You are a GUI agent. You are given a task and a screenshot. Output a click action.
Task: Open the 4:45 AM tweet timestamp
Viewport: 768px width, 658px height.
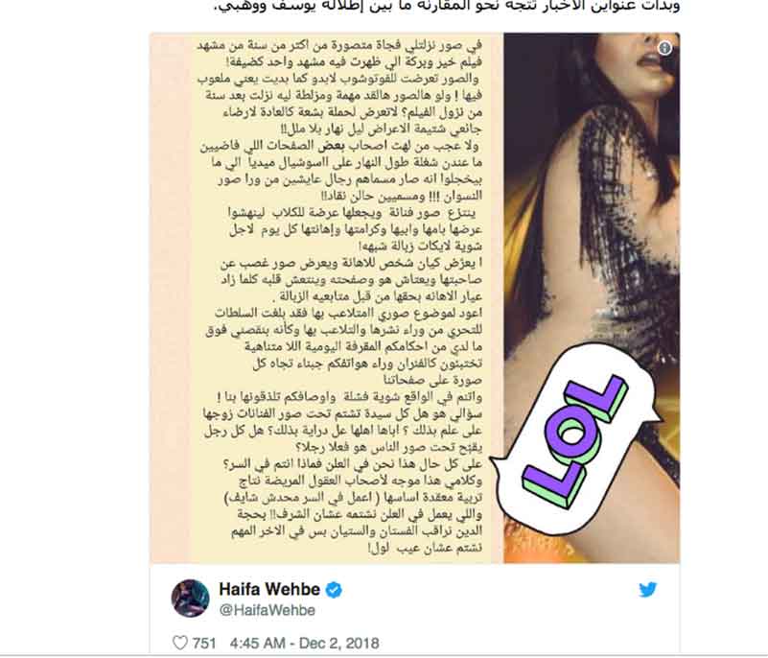coord(258,643)
